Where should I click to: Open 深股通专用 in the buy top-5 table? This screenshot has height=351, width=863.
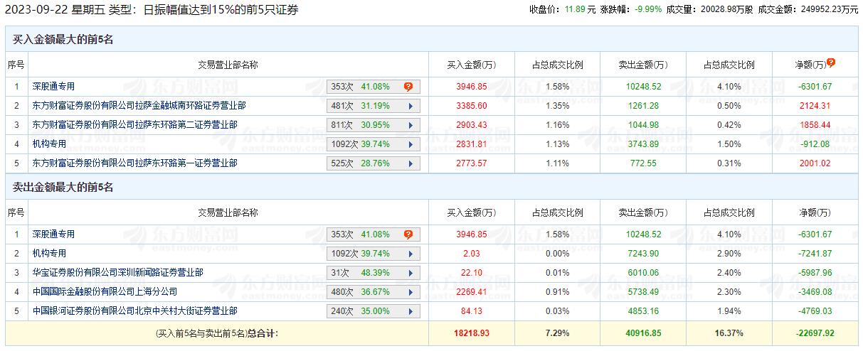point(53,87)
